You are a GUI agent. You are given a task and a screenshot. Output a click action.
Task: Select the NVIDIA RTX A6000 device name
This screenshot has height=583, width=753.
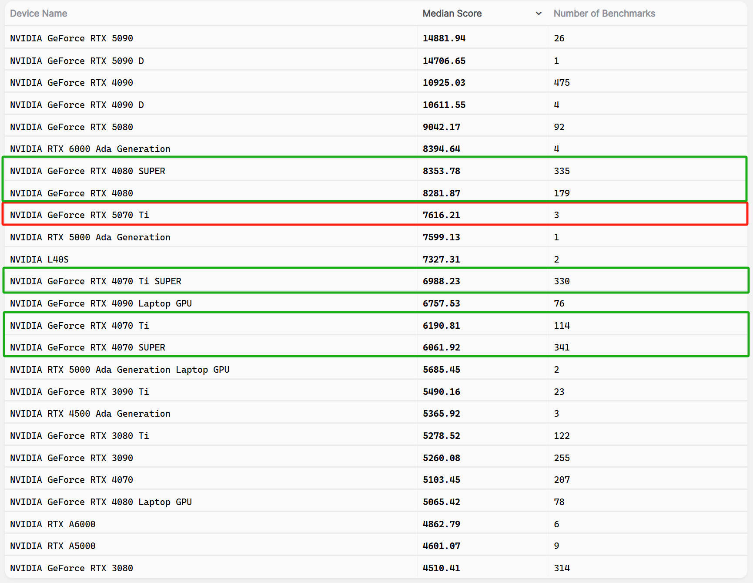coord(53,524)
